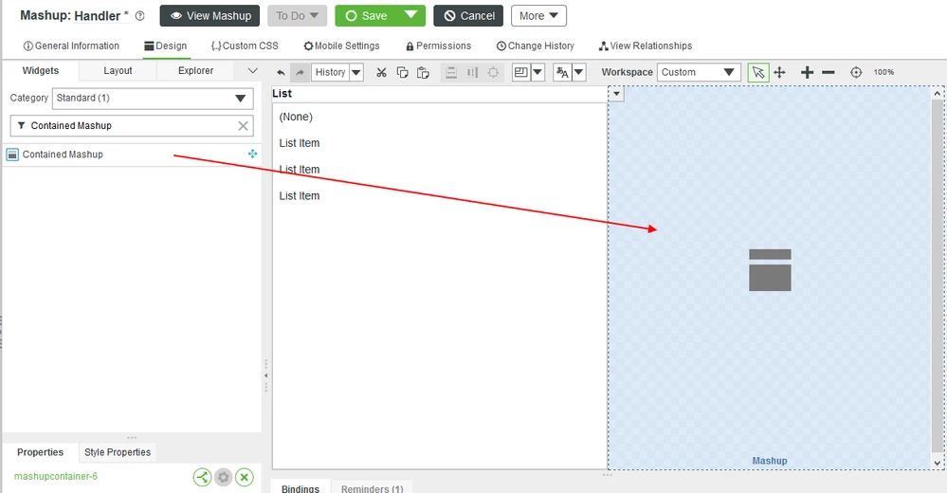Open the View Relationships tab
Viewport: 947px width, 493px height.
pyautogui.click(x=645, y=46)
